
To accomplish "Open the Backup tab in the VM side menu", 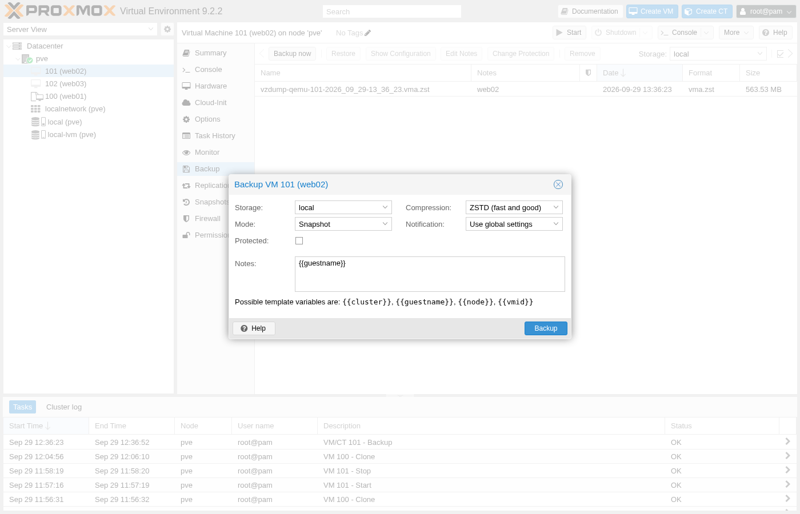I will (216, 169).
